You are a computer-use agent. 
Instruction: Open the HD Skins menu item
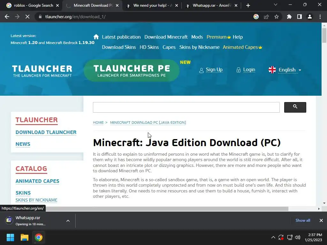pos(149,47)
